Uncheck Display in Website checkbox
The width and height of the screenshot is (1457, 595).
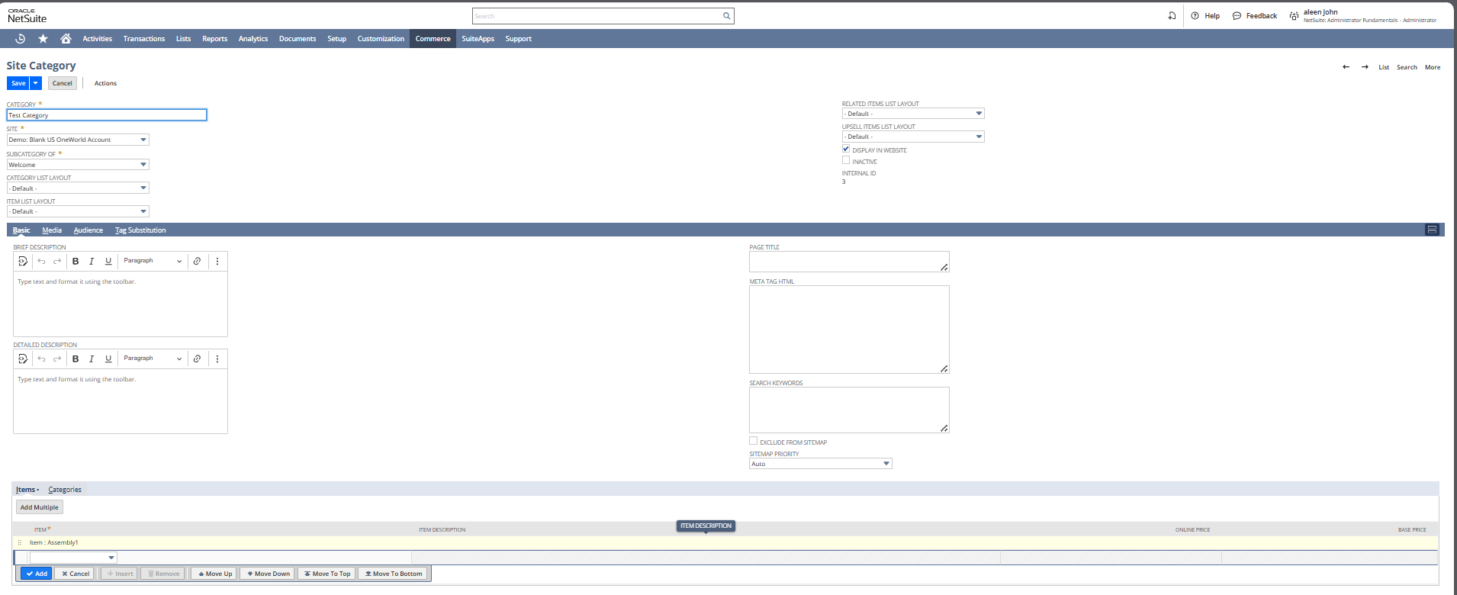click(x=846, y=150)
